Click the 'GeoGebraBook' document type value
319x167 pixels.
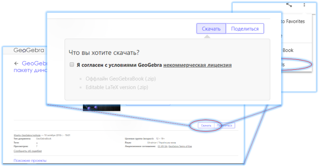point(44,139)
